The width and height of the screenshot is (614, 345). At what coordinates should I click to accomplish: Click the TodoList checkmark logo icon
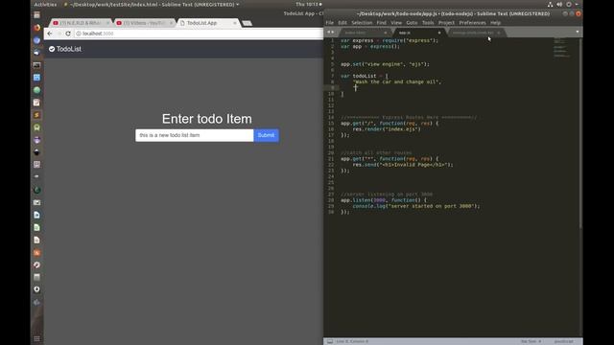tap(52, 49)
